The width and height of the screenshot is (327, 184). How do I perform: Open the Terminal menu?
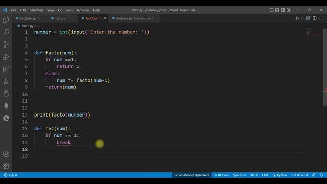[x=82, y=10]
